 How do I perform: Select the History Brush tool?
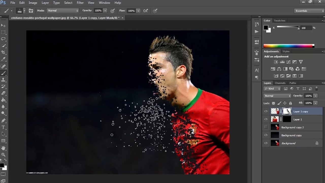pyautogui.click(x=3, y=86)
